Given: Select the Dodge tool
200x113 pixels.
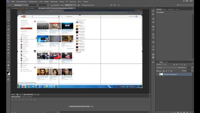Looking at the screenshot, I should pos(8,50).
